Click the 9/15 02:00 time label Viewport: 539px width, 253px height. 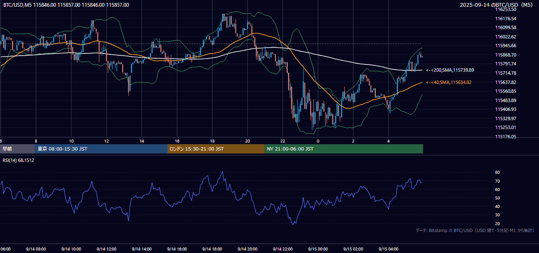tap(353, 249)
